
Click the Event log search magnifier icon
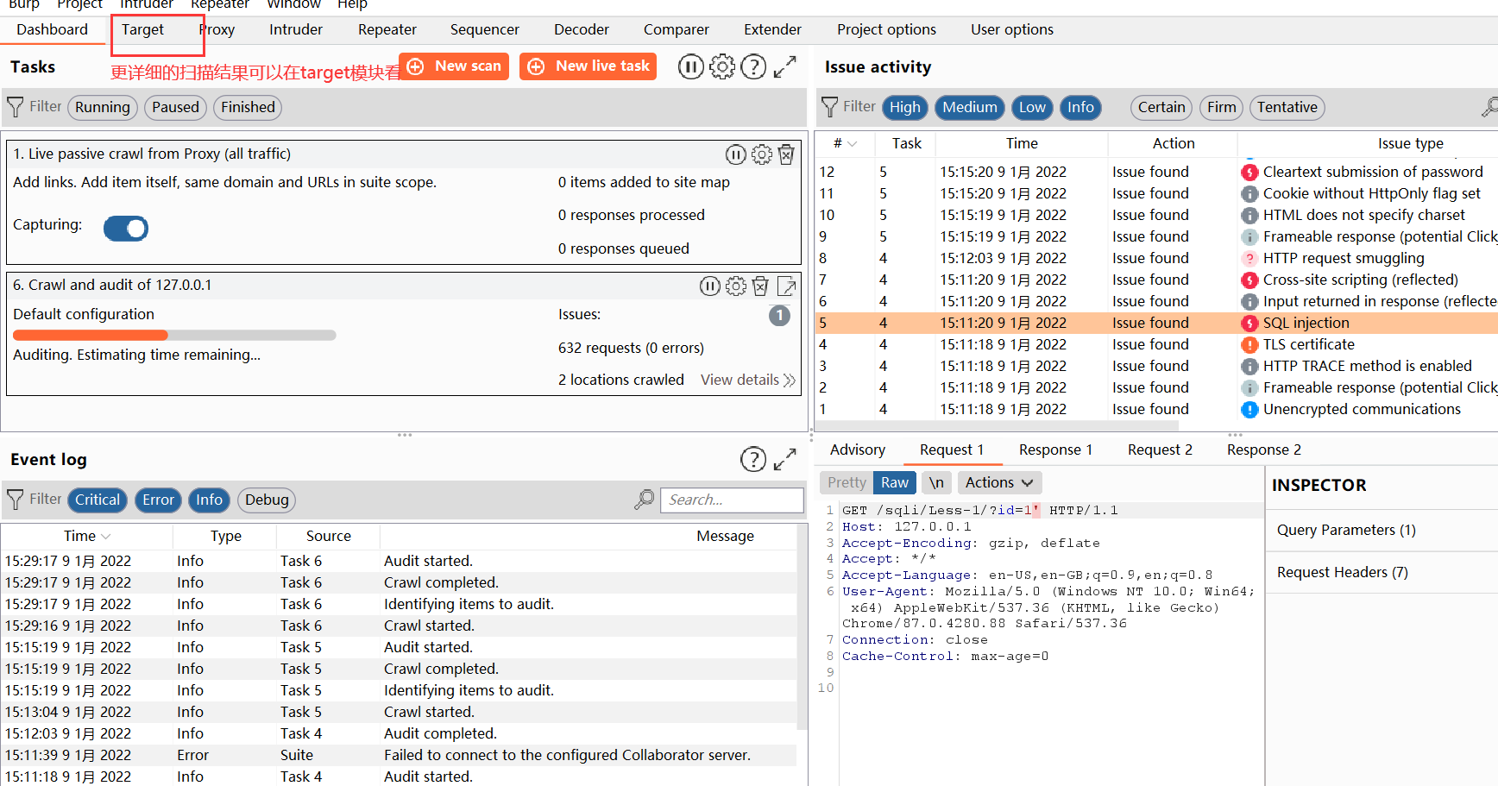pyautogui.click(x=644, y=500)
